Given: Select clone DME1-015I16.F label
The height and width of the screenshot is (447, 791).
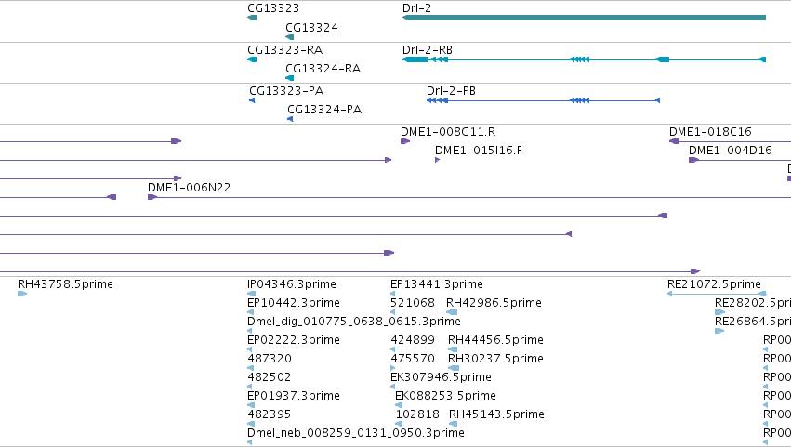Looking at the screenshot, I should click(479, 151).
